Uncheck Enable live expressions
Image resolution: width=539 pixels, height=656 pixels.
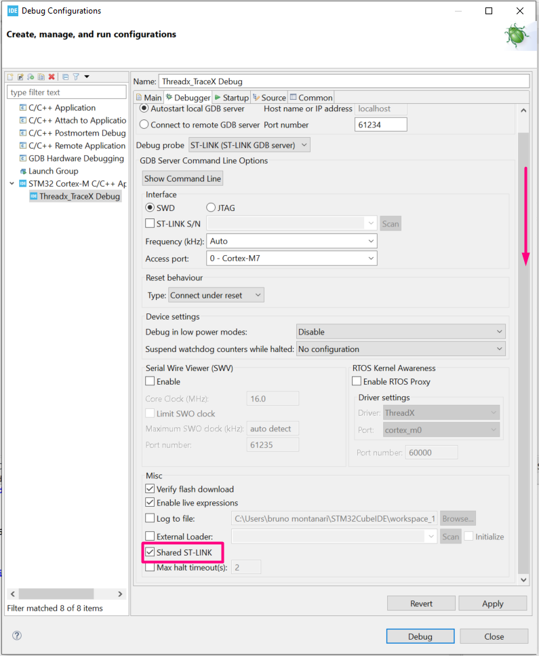pyautogui.click(x=150, y=503)
